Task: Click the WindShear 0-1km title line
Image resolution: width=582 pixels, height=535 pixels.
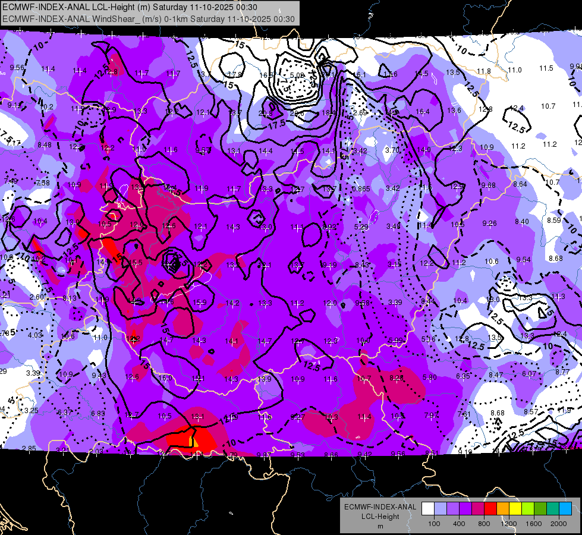Action: click(149, 19)
